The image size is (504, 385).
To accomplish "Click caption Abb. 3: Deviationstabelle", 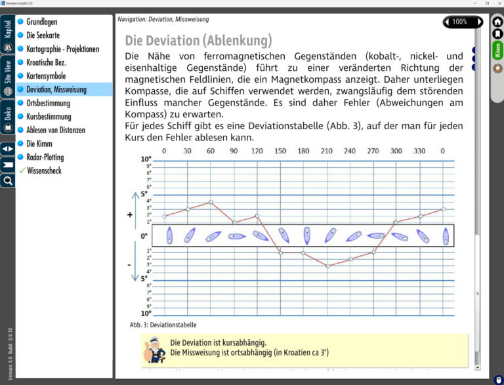I will (x=163, y=325).
